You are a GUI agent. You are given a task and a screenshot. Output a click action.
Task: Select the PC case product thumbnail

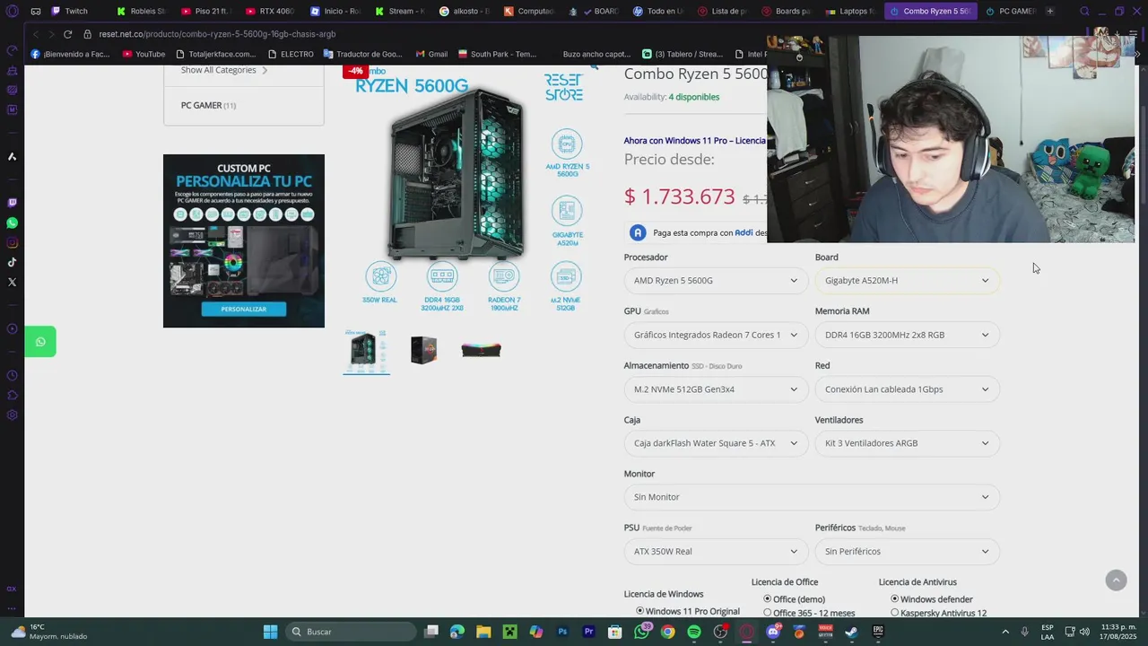coord(367,351)
